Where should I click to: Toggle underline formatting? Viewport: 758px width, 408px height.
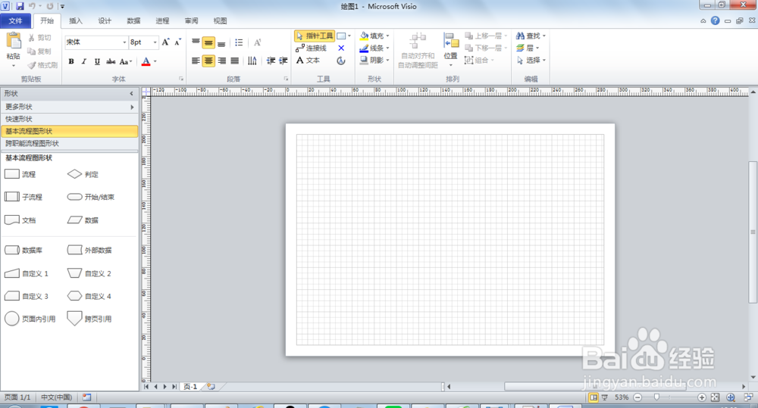(97, 61)
